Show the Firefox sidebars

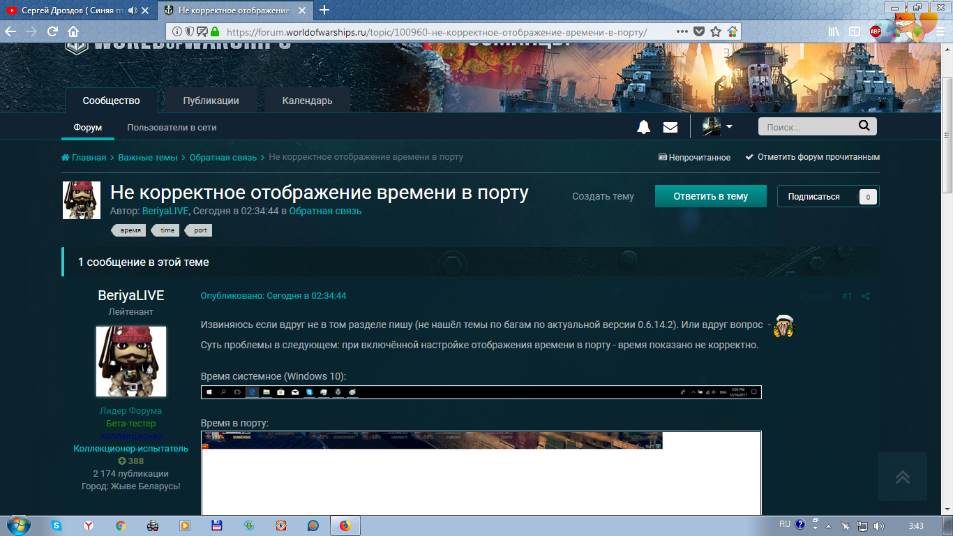(x=855, y=32)
